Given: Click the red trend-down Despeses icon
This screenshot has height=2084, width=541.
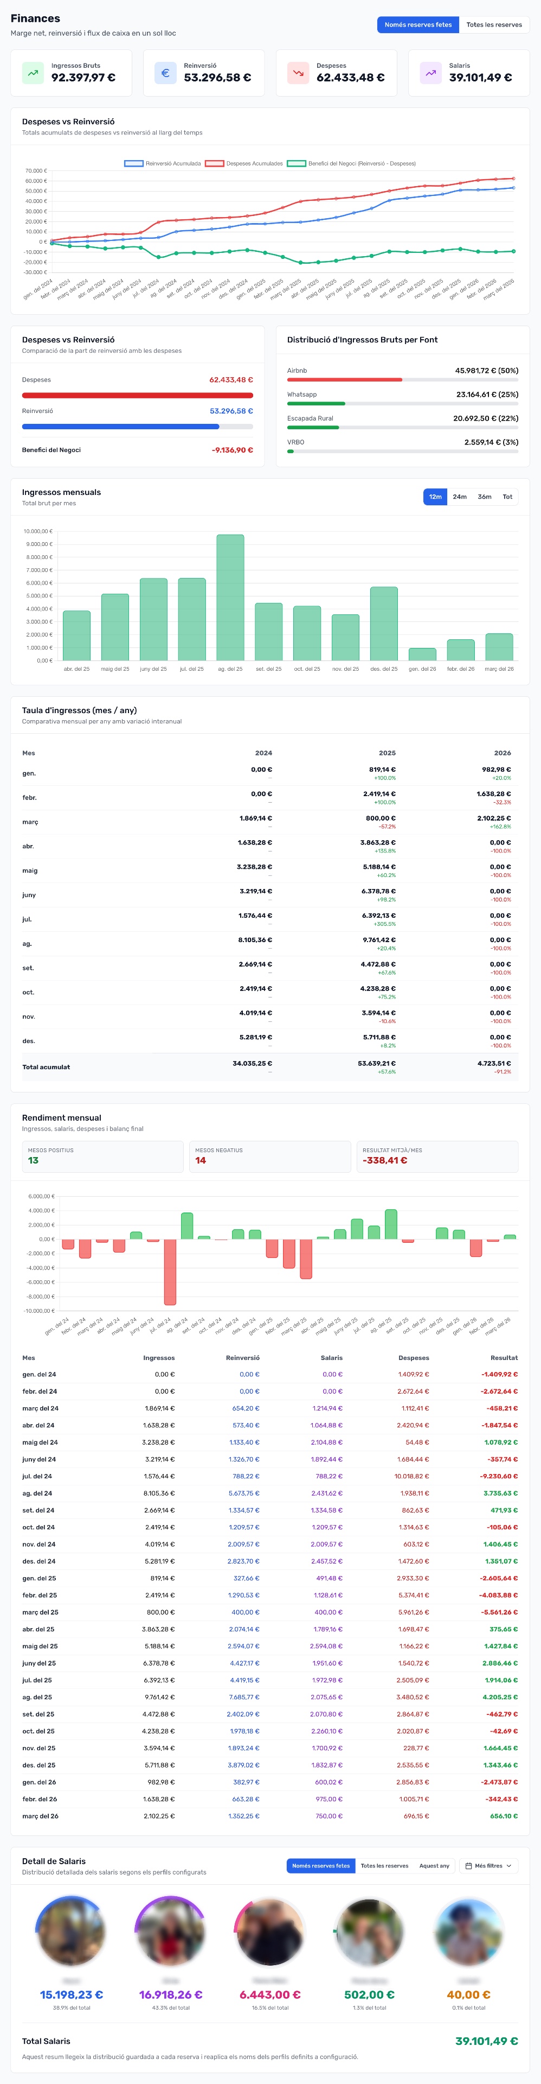Looking at the screenshot, I should 298,73.
